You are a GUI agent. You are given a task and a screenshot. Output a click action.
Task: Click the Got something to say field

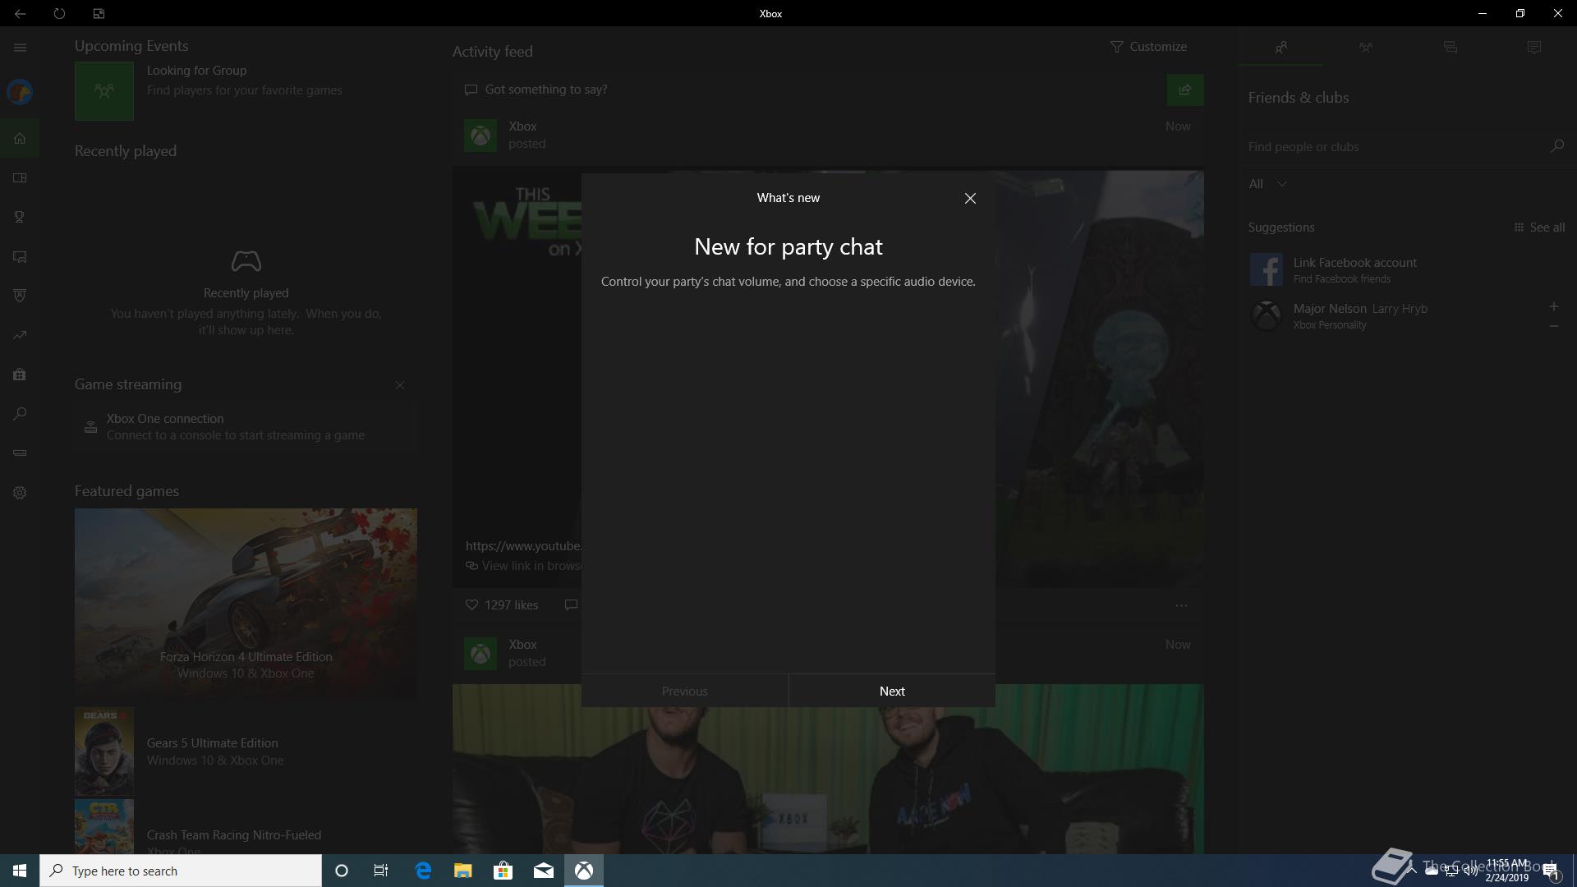(809, 90)
